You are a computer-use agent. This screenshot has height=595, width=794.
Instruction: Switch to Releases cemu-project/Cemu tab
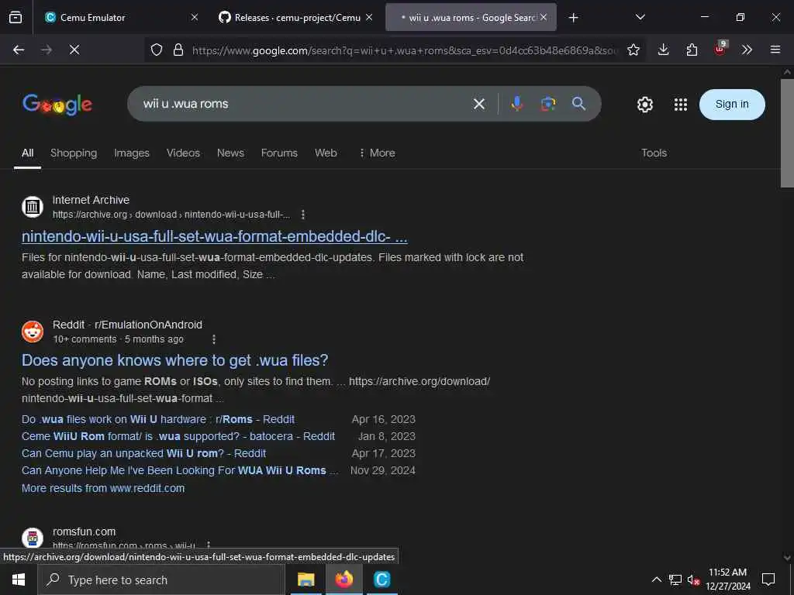295,17
